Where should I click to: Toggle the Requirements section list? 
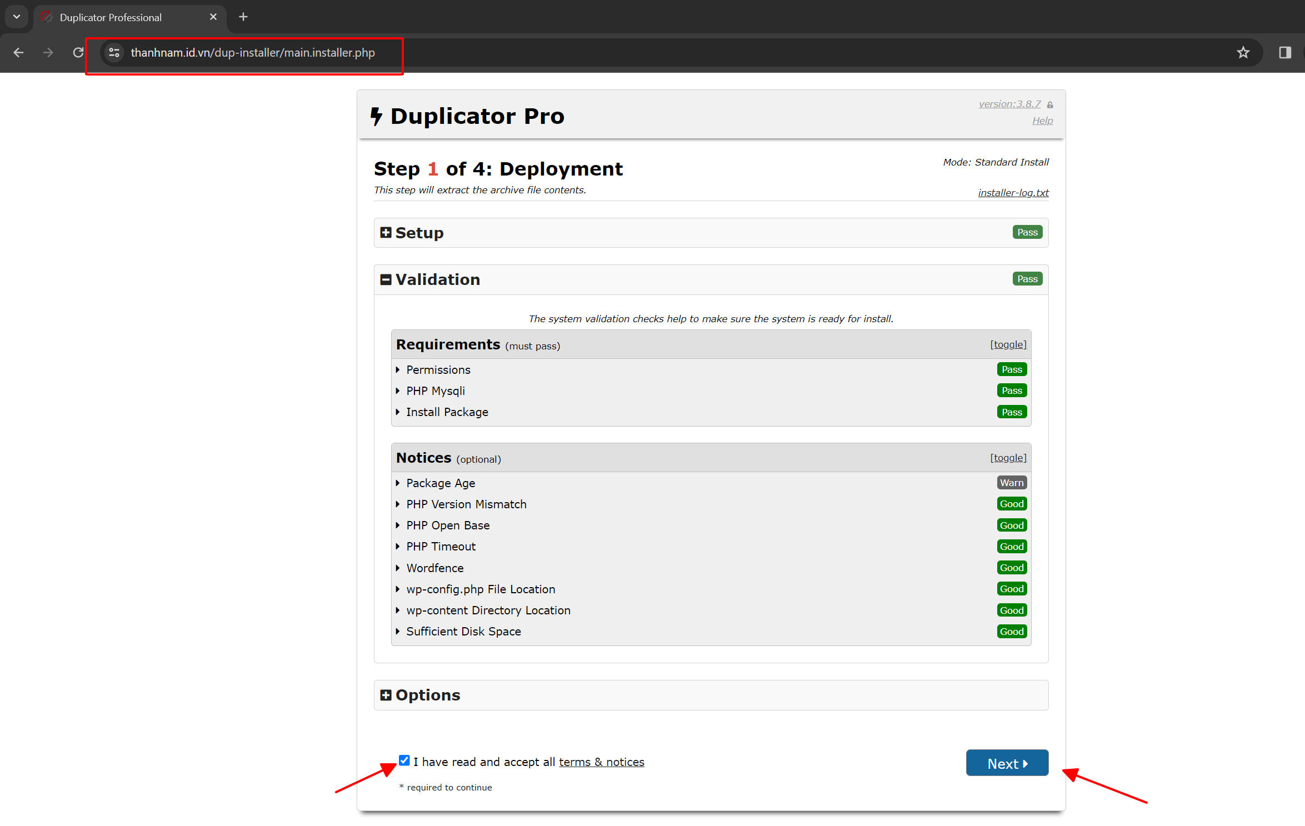(1008, 344)
